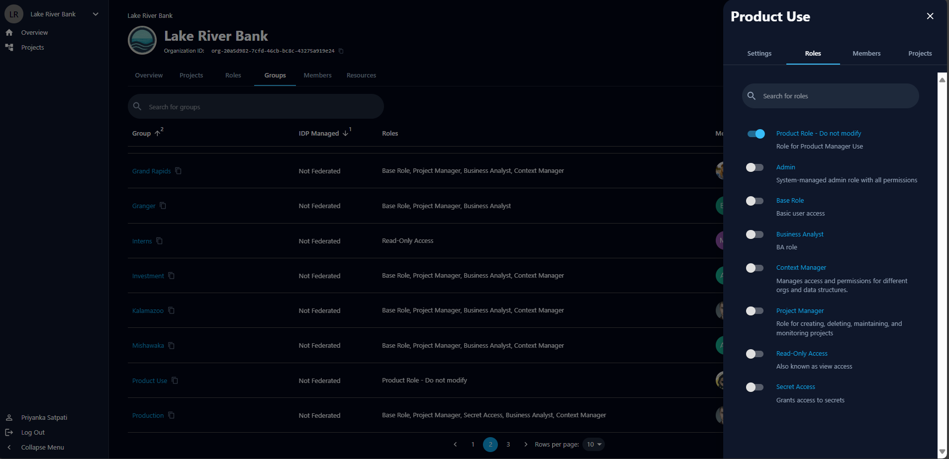Screen dimensions: 949x459
Task: Go to previous page of groups
Action: [455, 444]
